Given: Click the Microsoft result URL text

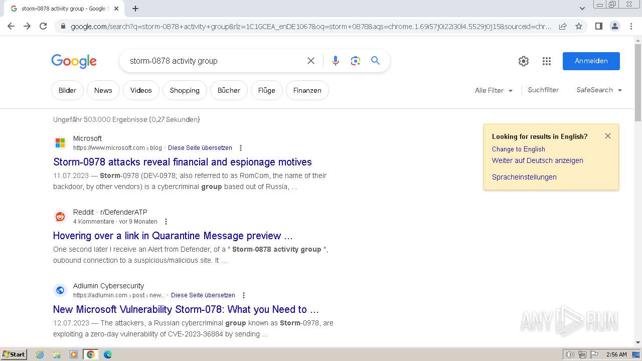Looking at the screenshot, I should point(117,148).
